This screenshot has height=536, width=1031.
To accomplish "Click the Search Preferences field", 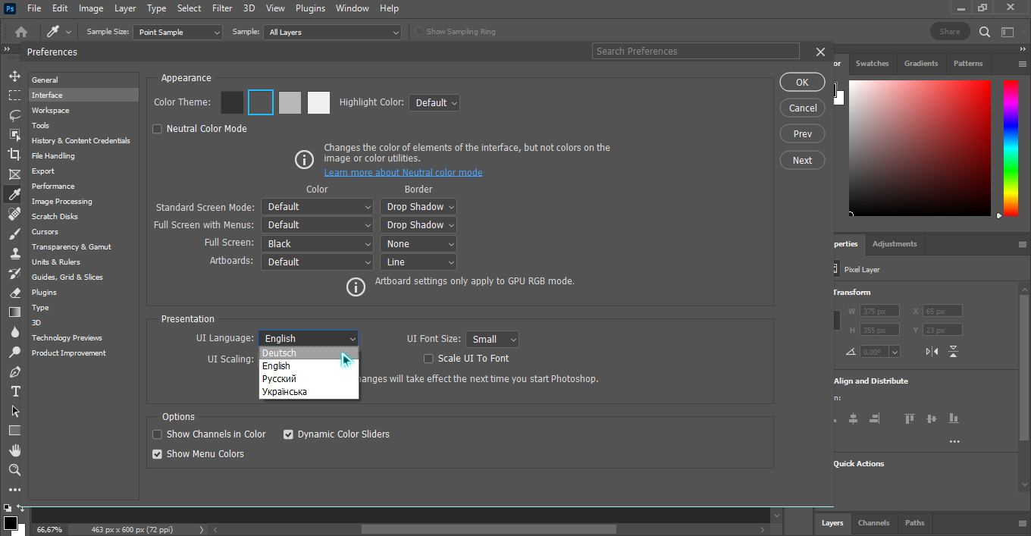I will [x=695, y=52].
